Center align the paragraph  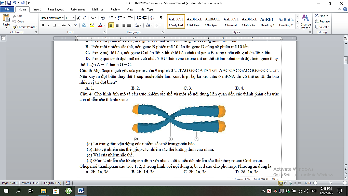pyautogui.click(x=117, y=25)
